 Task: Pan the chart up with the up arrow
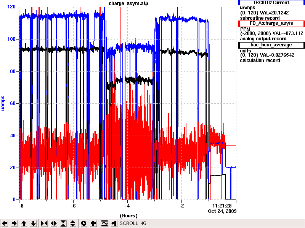click(x=24, y=223)
